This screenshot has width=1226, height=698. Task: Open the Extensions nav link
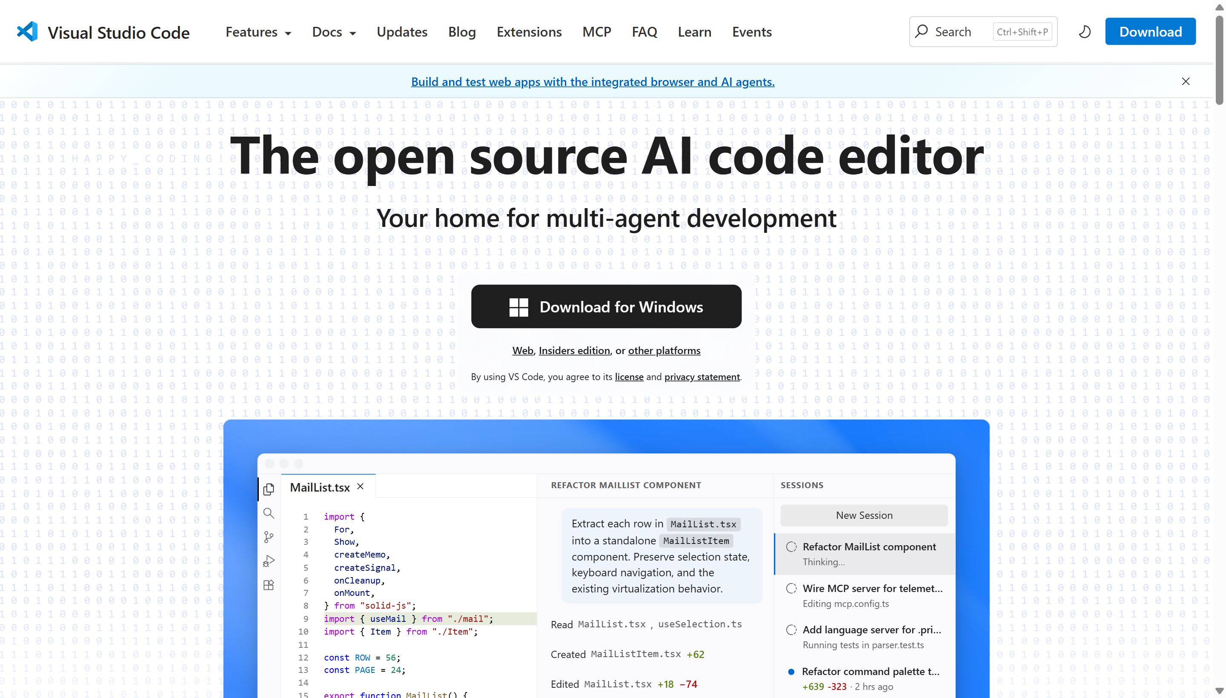click(x=529, y=32)
